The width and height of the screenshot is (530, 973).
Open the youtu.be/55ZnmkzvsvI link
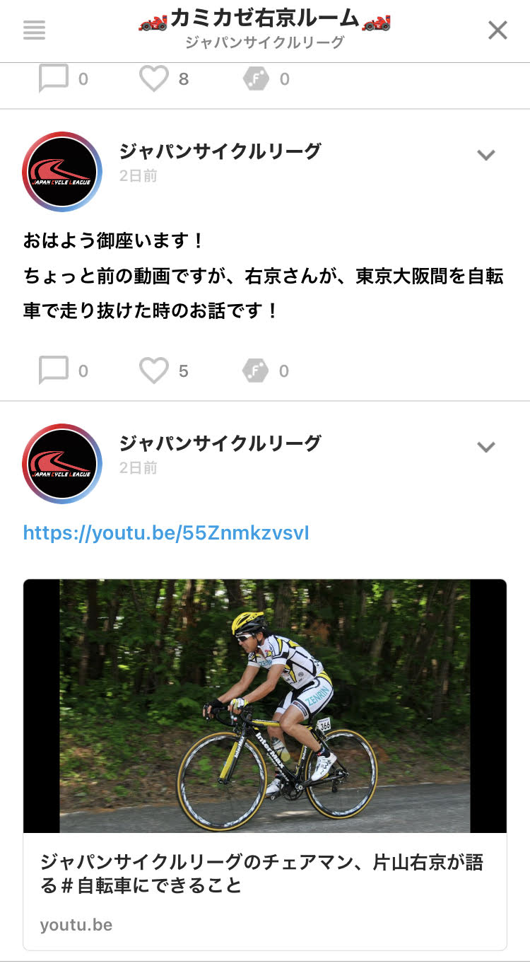click(x=166, y=533)
